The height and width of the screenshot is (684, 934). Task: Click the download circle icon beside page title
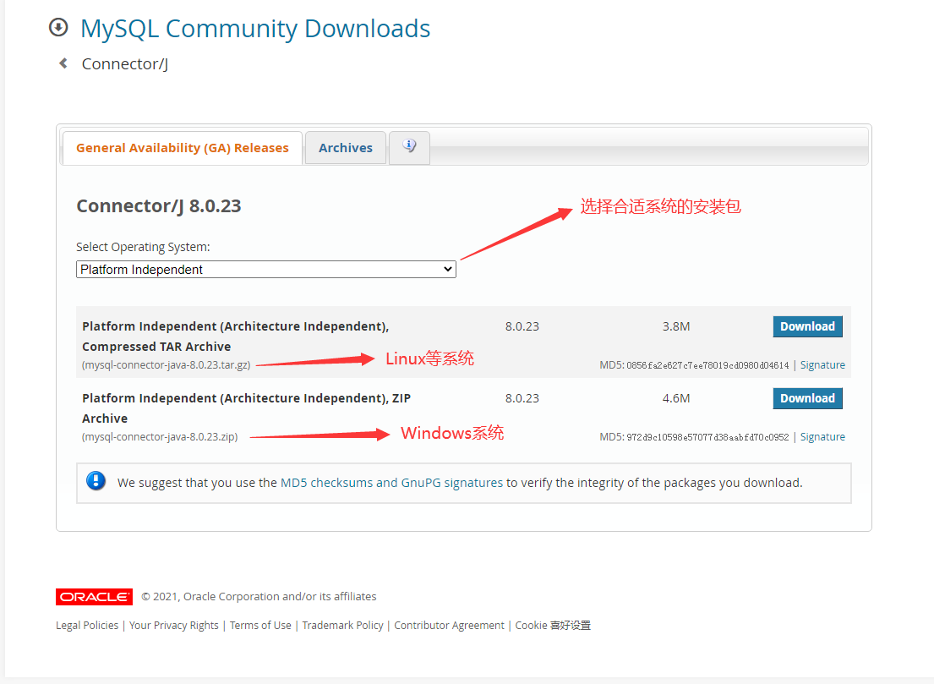tap(58, 27)
